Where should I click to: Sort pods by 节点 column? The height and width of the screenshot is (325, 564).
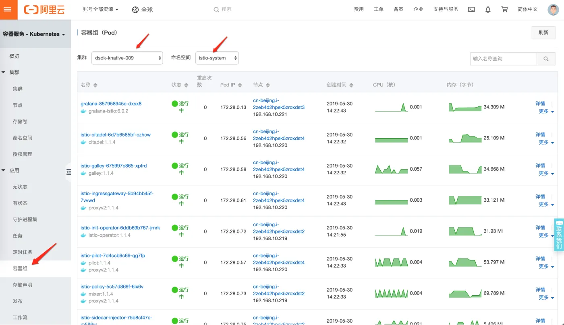coord(268,85)
